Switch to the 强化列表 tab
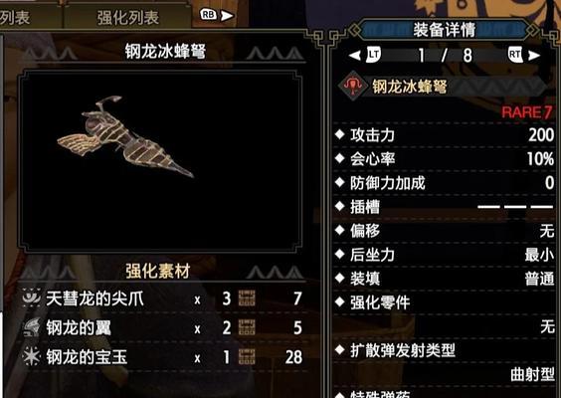561x398 pixels. (127, 17)
